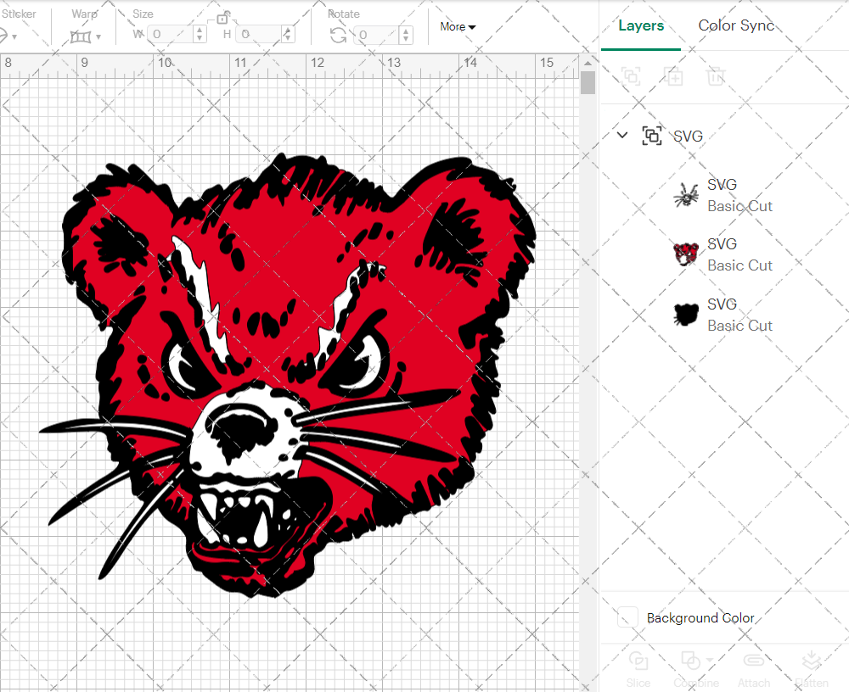Image resolution: width=849 pixels, height=692 pixels.
Task: Select the Layers tab
Action: (641, 25)
